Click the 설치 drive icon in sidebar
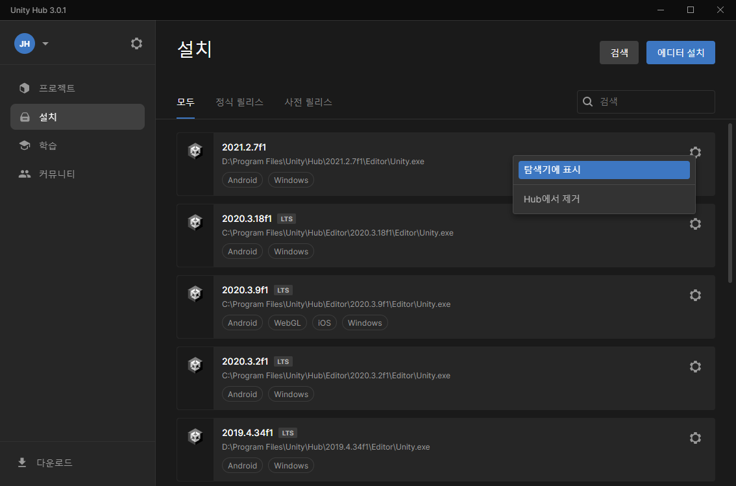Screen dimensions: 736x486 25,117
